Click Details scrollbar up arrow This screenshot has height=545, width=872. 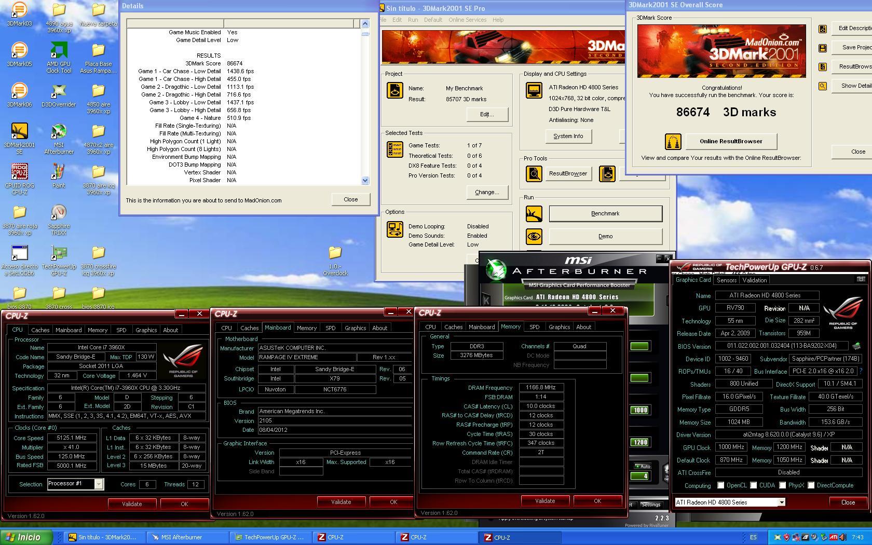coord(365,23)
